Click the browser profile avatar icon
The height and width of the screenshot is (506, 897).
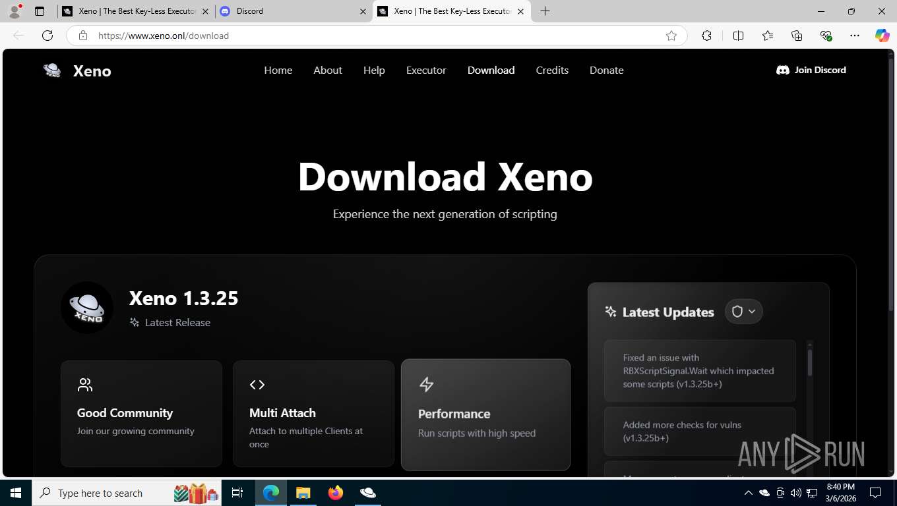pyautogui.click(x=15, y=11)
